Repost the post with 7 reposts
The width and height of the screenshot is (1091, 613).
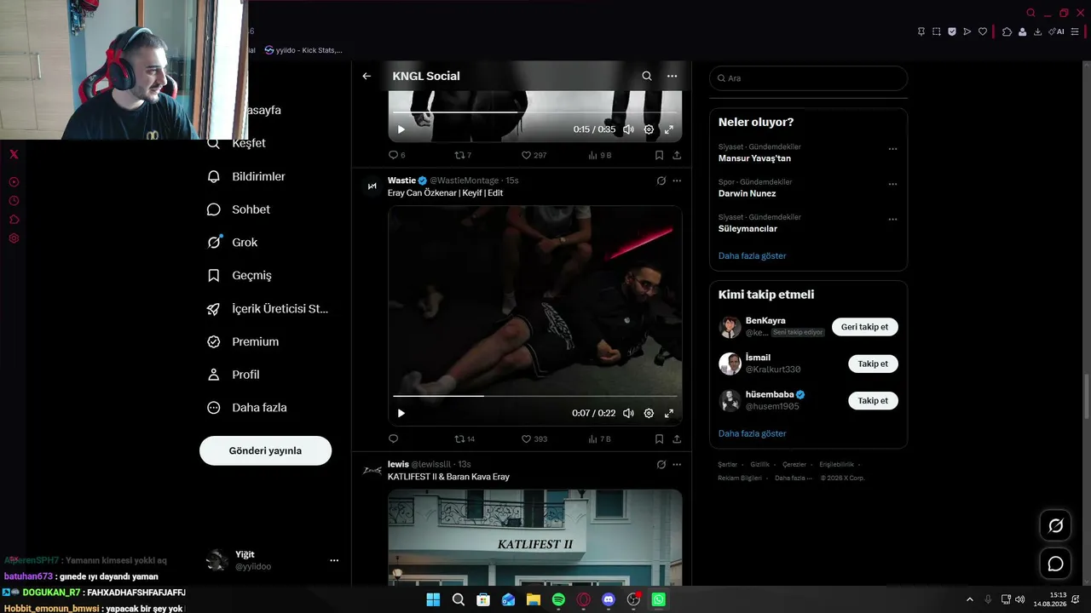click(463, 155)
